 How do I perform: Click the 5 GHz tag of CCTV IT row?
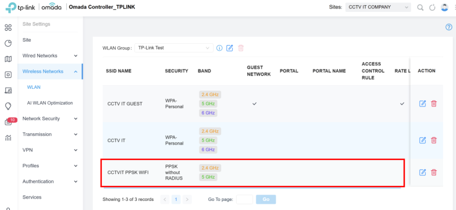click(208, 141)
